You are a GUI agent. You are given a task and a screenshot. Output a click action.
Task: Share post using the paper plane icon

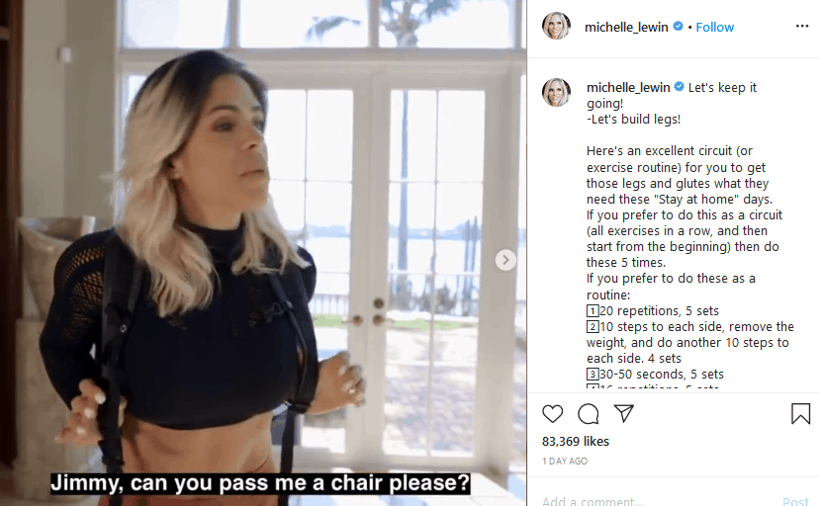tap(624, 413)
